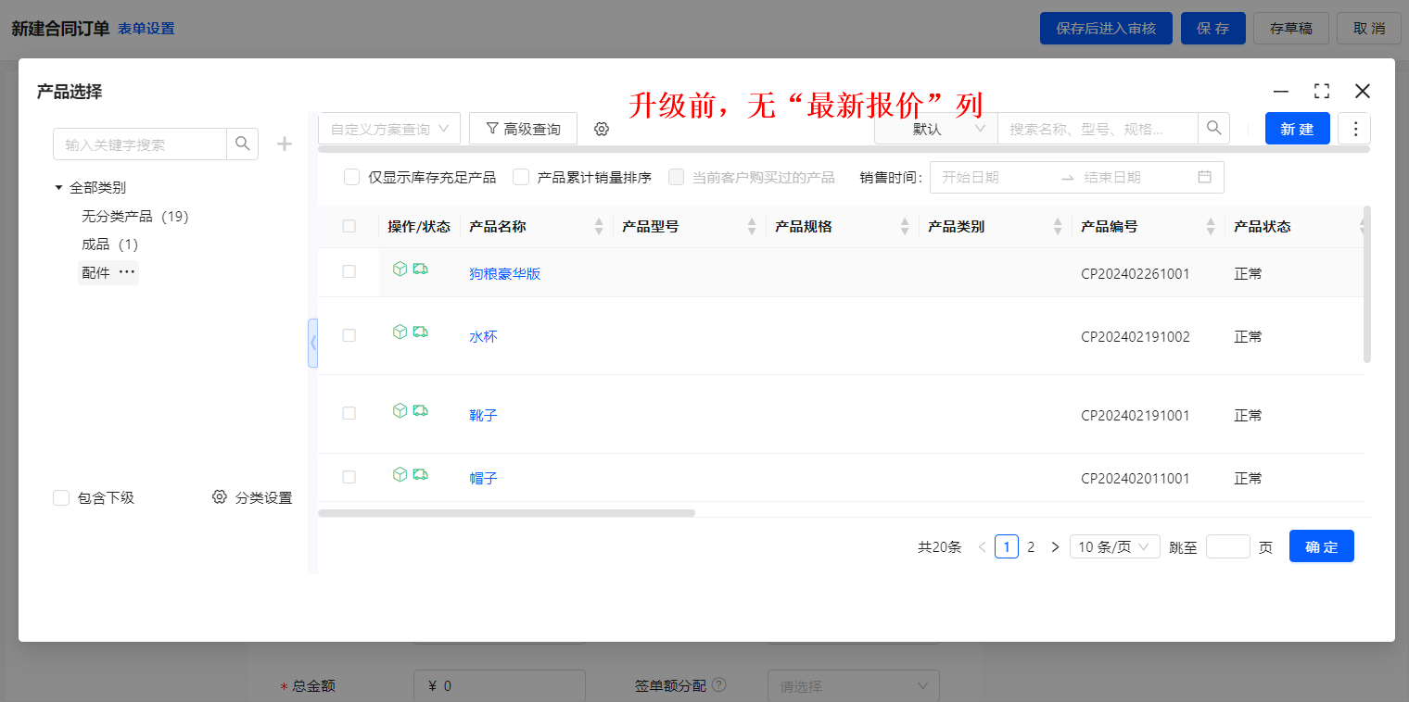Click 表单设置 link in page header
Image resolution: width=1409 pixels, height=702 pixels.
[x=146, y=29]
